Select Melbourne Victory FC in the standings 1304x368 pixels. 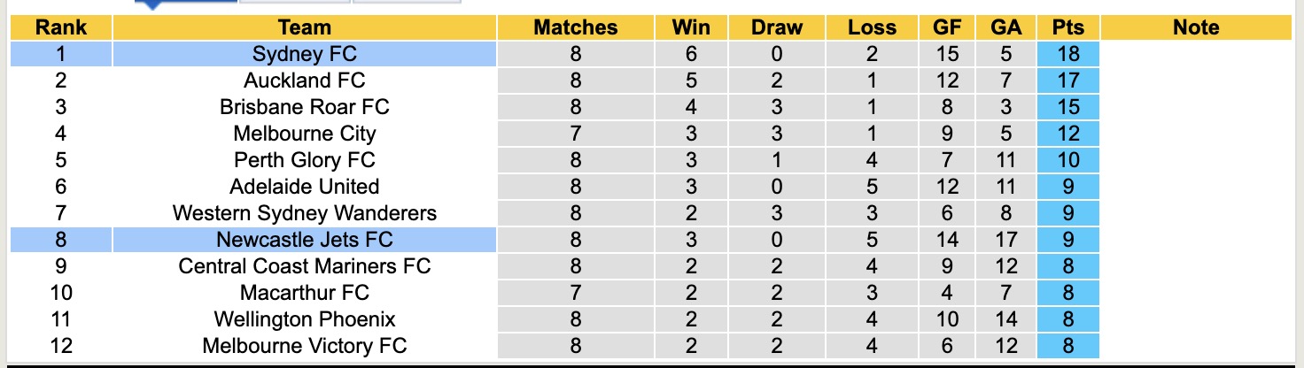(304, 346)
